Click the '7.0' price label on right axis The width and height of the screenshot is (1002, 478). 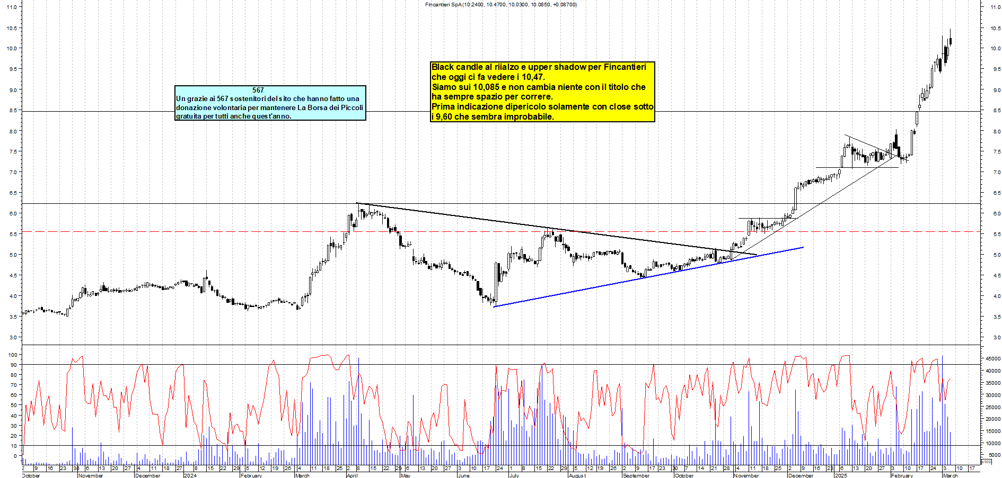pos(997,173)
